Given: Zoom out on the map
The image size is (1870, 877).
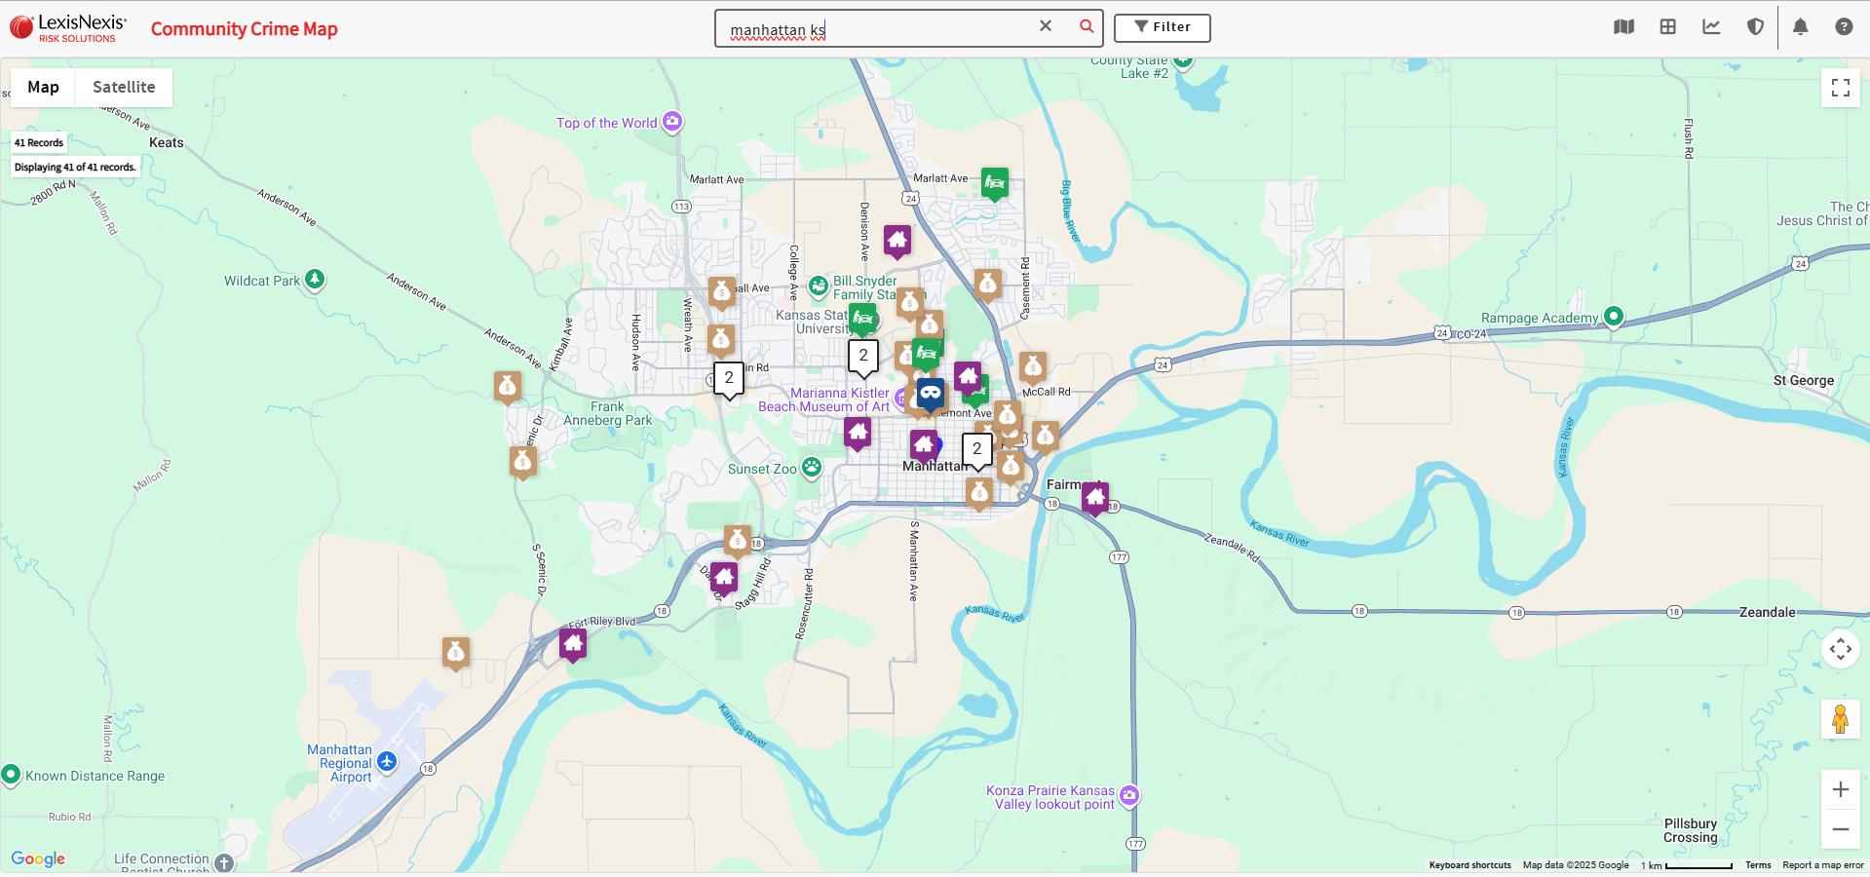Looking at the screenshot, I should tap(1840, 829).
